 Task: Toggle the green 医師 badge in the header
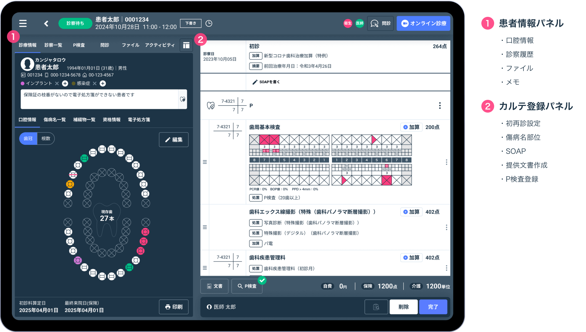[360, 23]
